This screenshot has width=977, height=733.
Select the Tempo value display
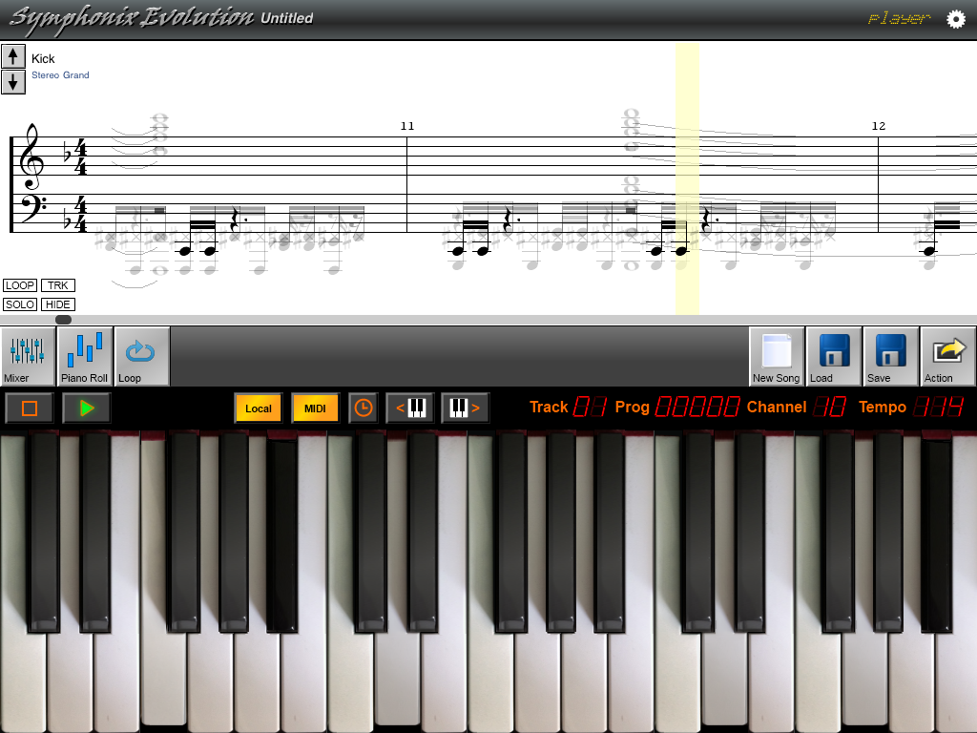tap(939, 407)
